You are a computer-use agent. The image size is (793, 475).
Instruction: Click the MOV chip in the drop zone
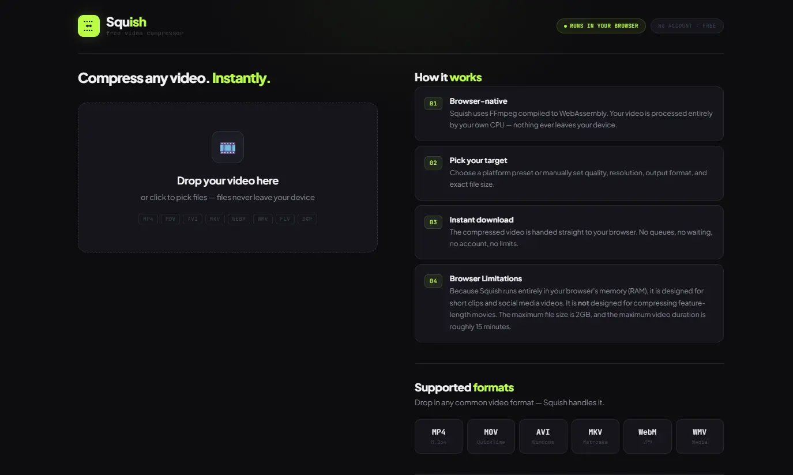click(x=170, y=219)
